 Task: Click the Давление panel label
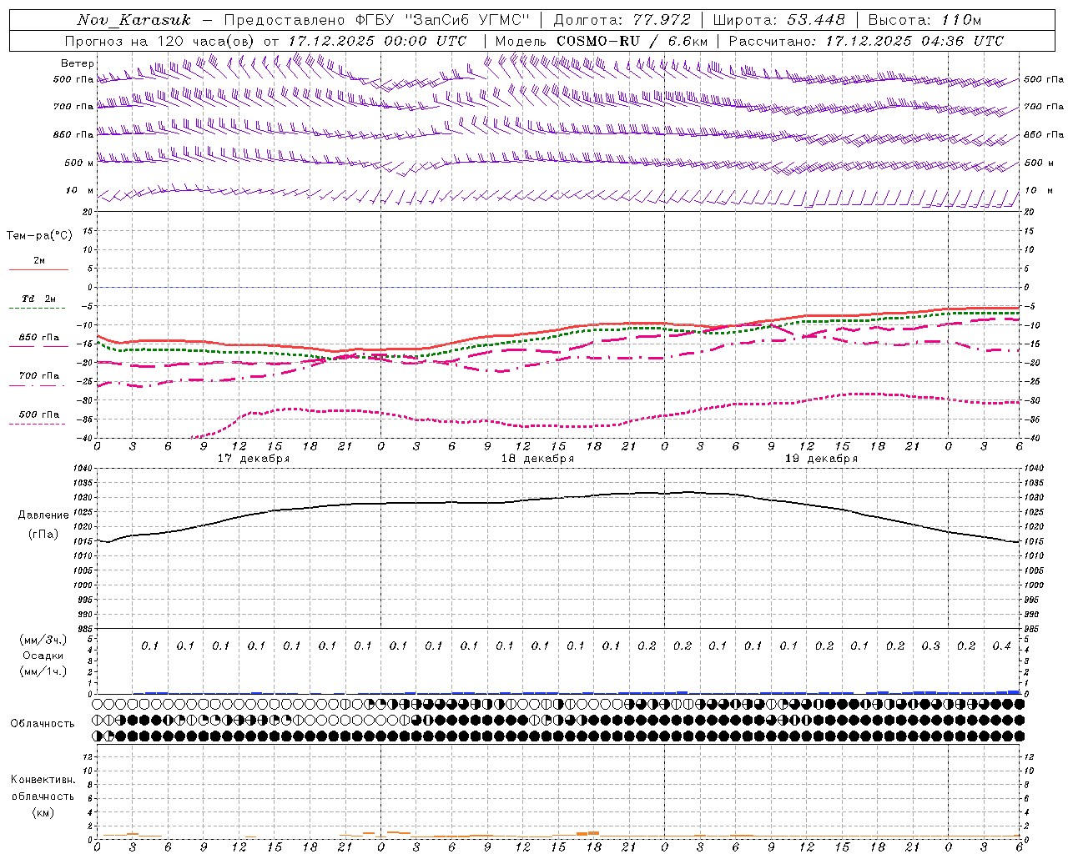click(43, 515)
